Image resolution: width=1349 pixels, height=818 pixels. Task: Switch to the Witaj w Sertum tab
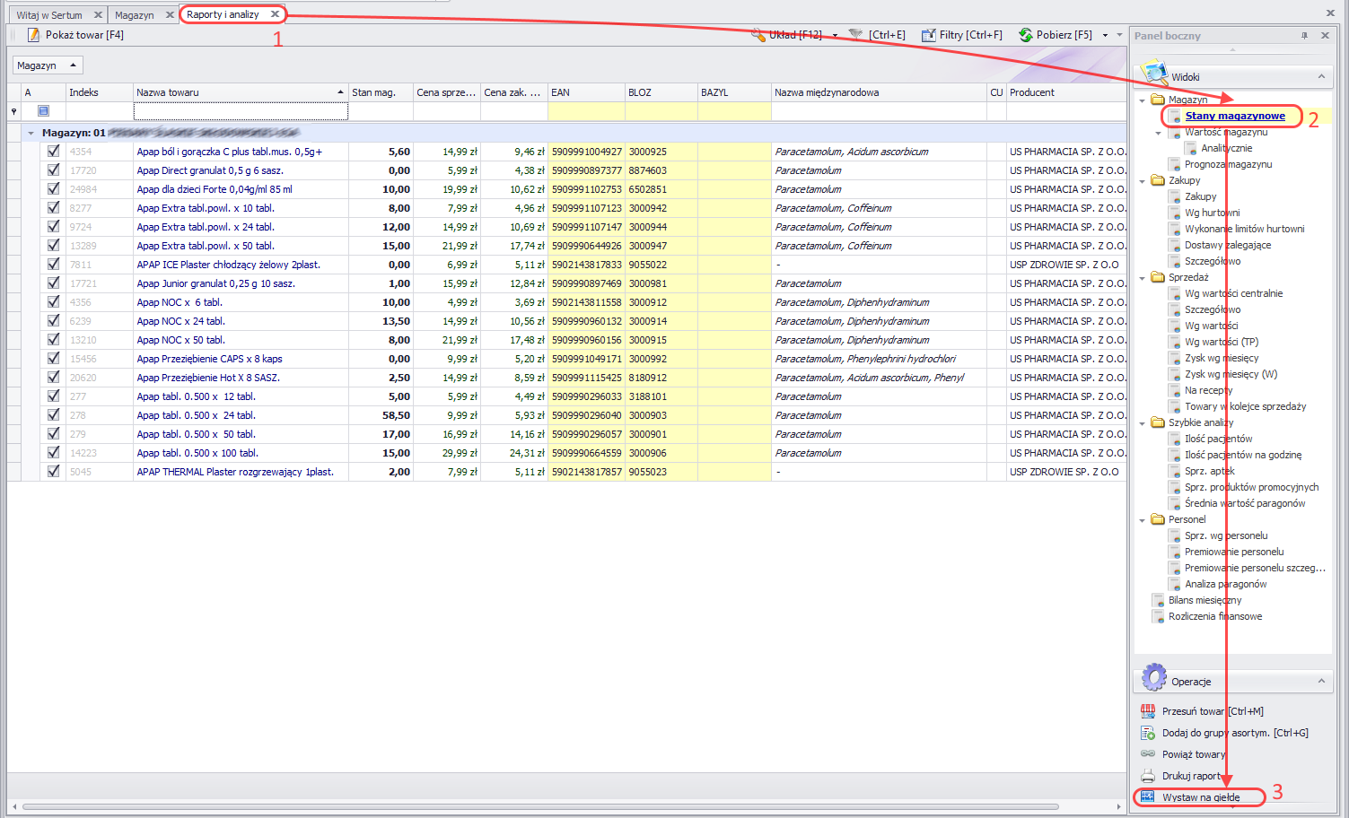click(49, 15)
